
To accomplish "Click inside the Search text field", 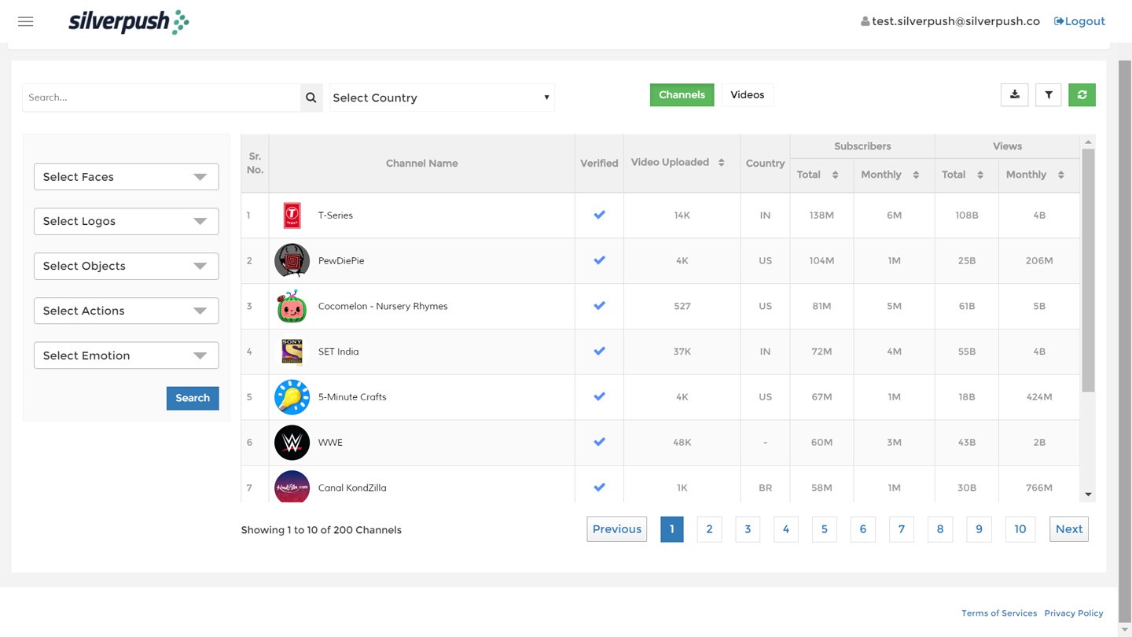I will coord(161,98).
